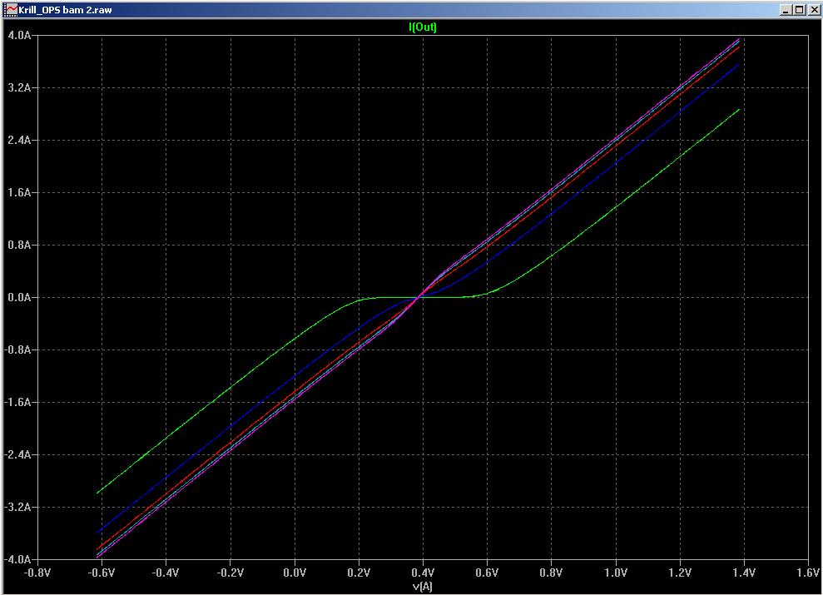This screenshot has height=595, width=823.
Task: Click the -0.2V horizontal axis label
Action: pos(230,573)
